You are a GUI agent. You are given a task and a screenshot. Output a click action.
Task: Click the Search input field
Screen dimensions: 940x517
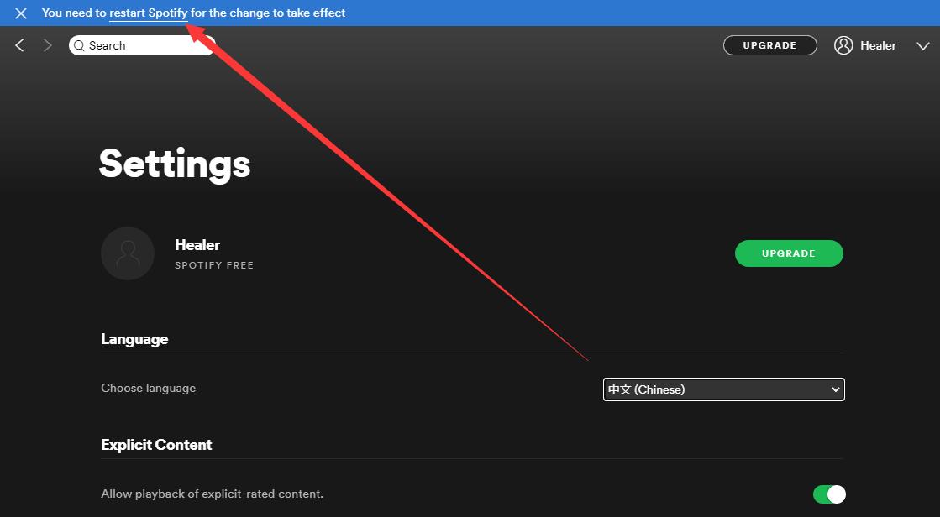(142, 45)
